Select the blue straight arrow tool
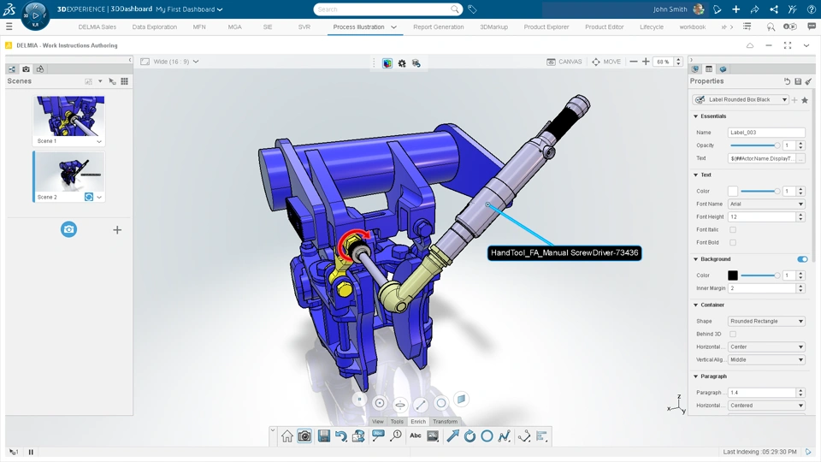The height and width of the screenshot is (462, 821). (x=453, y=435)
